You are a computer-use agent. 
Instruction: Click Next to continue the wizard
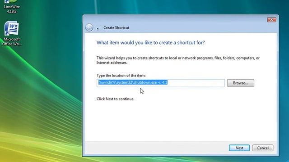pyautogui.click(x=239, y=148)
